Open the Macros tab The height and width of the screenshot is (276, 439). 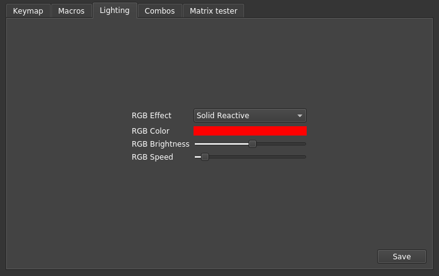(x=71, y=11)
